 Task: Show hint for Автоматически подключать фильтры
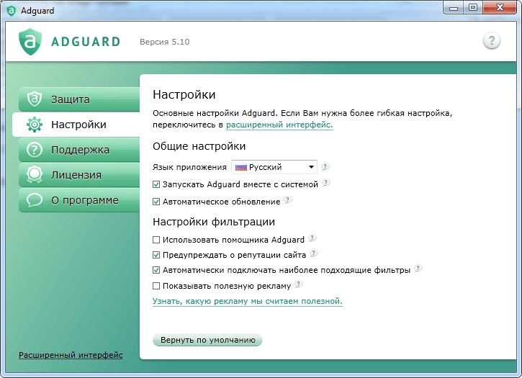418,268
